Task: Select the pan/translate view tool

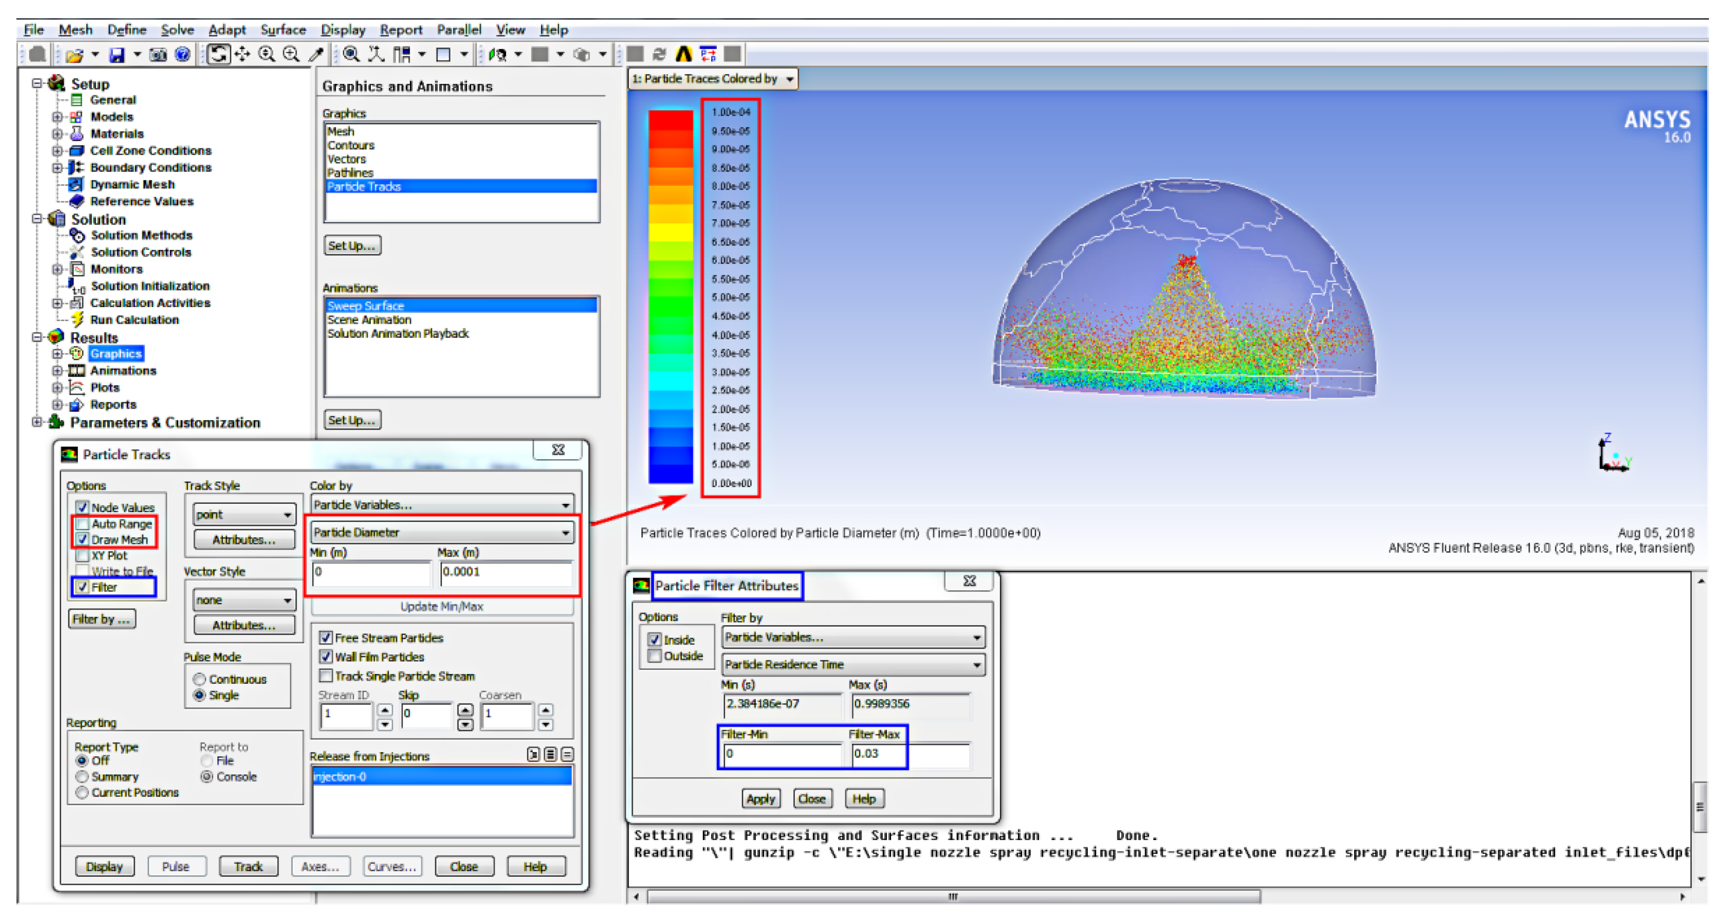Action: (242, 54)
